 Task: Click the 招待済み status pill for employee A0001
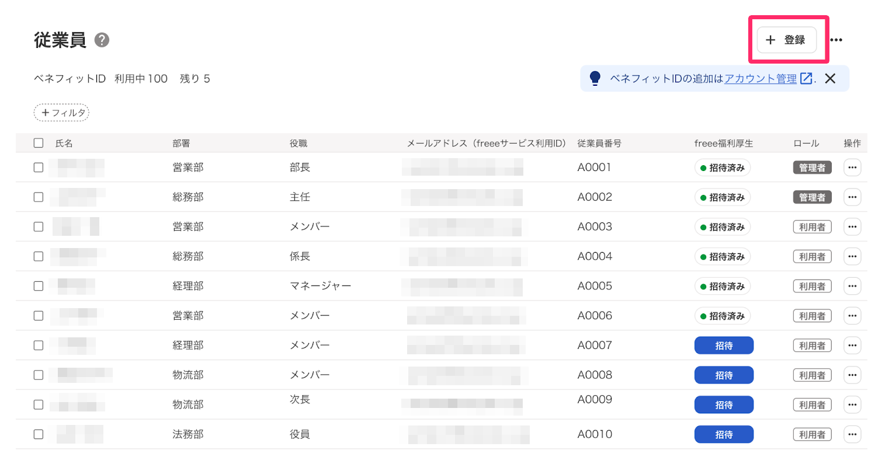723,168
